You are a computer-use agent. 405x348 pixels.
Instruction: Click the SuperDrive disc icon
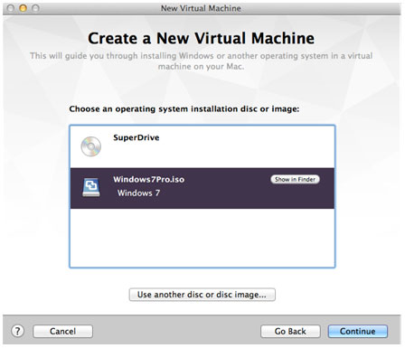point(91,146)
